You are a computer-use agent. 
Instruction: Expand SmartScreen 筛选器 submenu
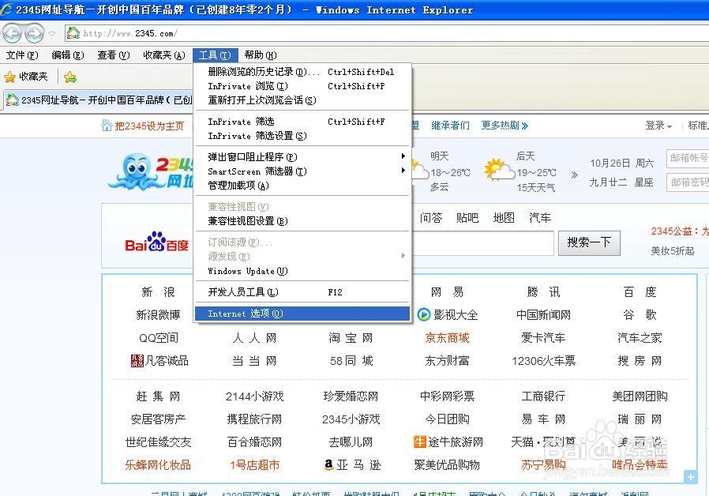302,171
